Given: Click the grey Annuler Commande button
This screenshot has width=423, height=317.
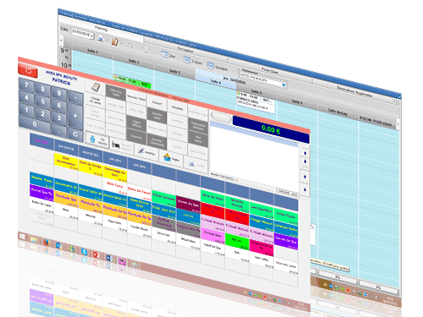Looking at the screenshot, I should click(157, 142).
